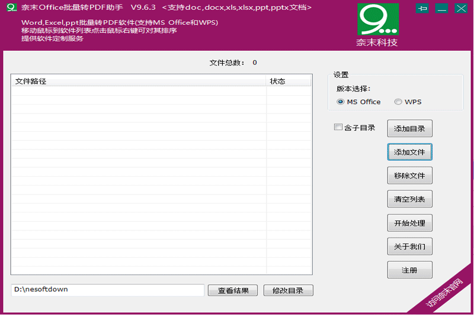Select the WPS radio option
The height and width of the screenshot is (315, 474).
(x=398, y=102)
